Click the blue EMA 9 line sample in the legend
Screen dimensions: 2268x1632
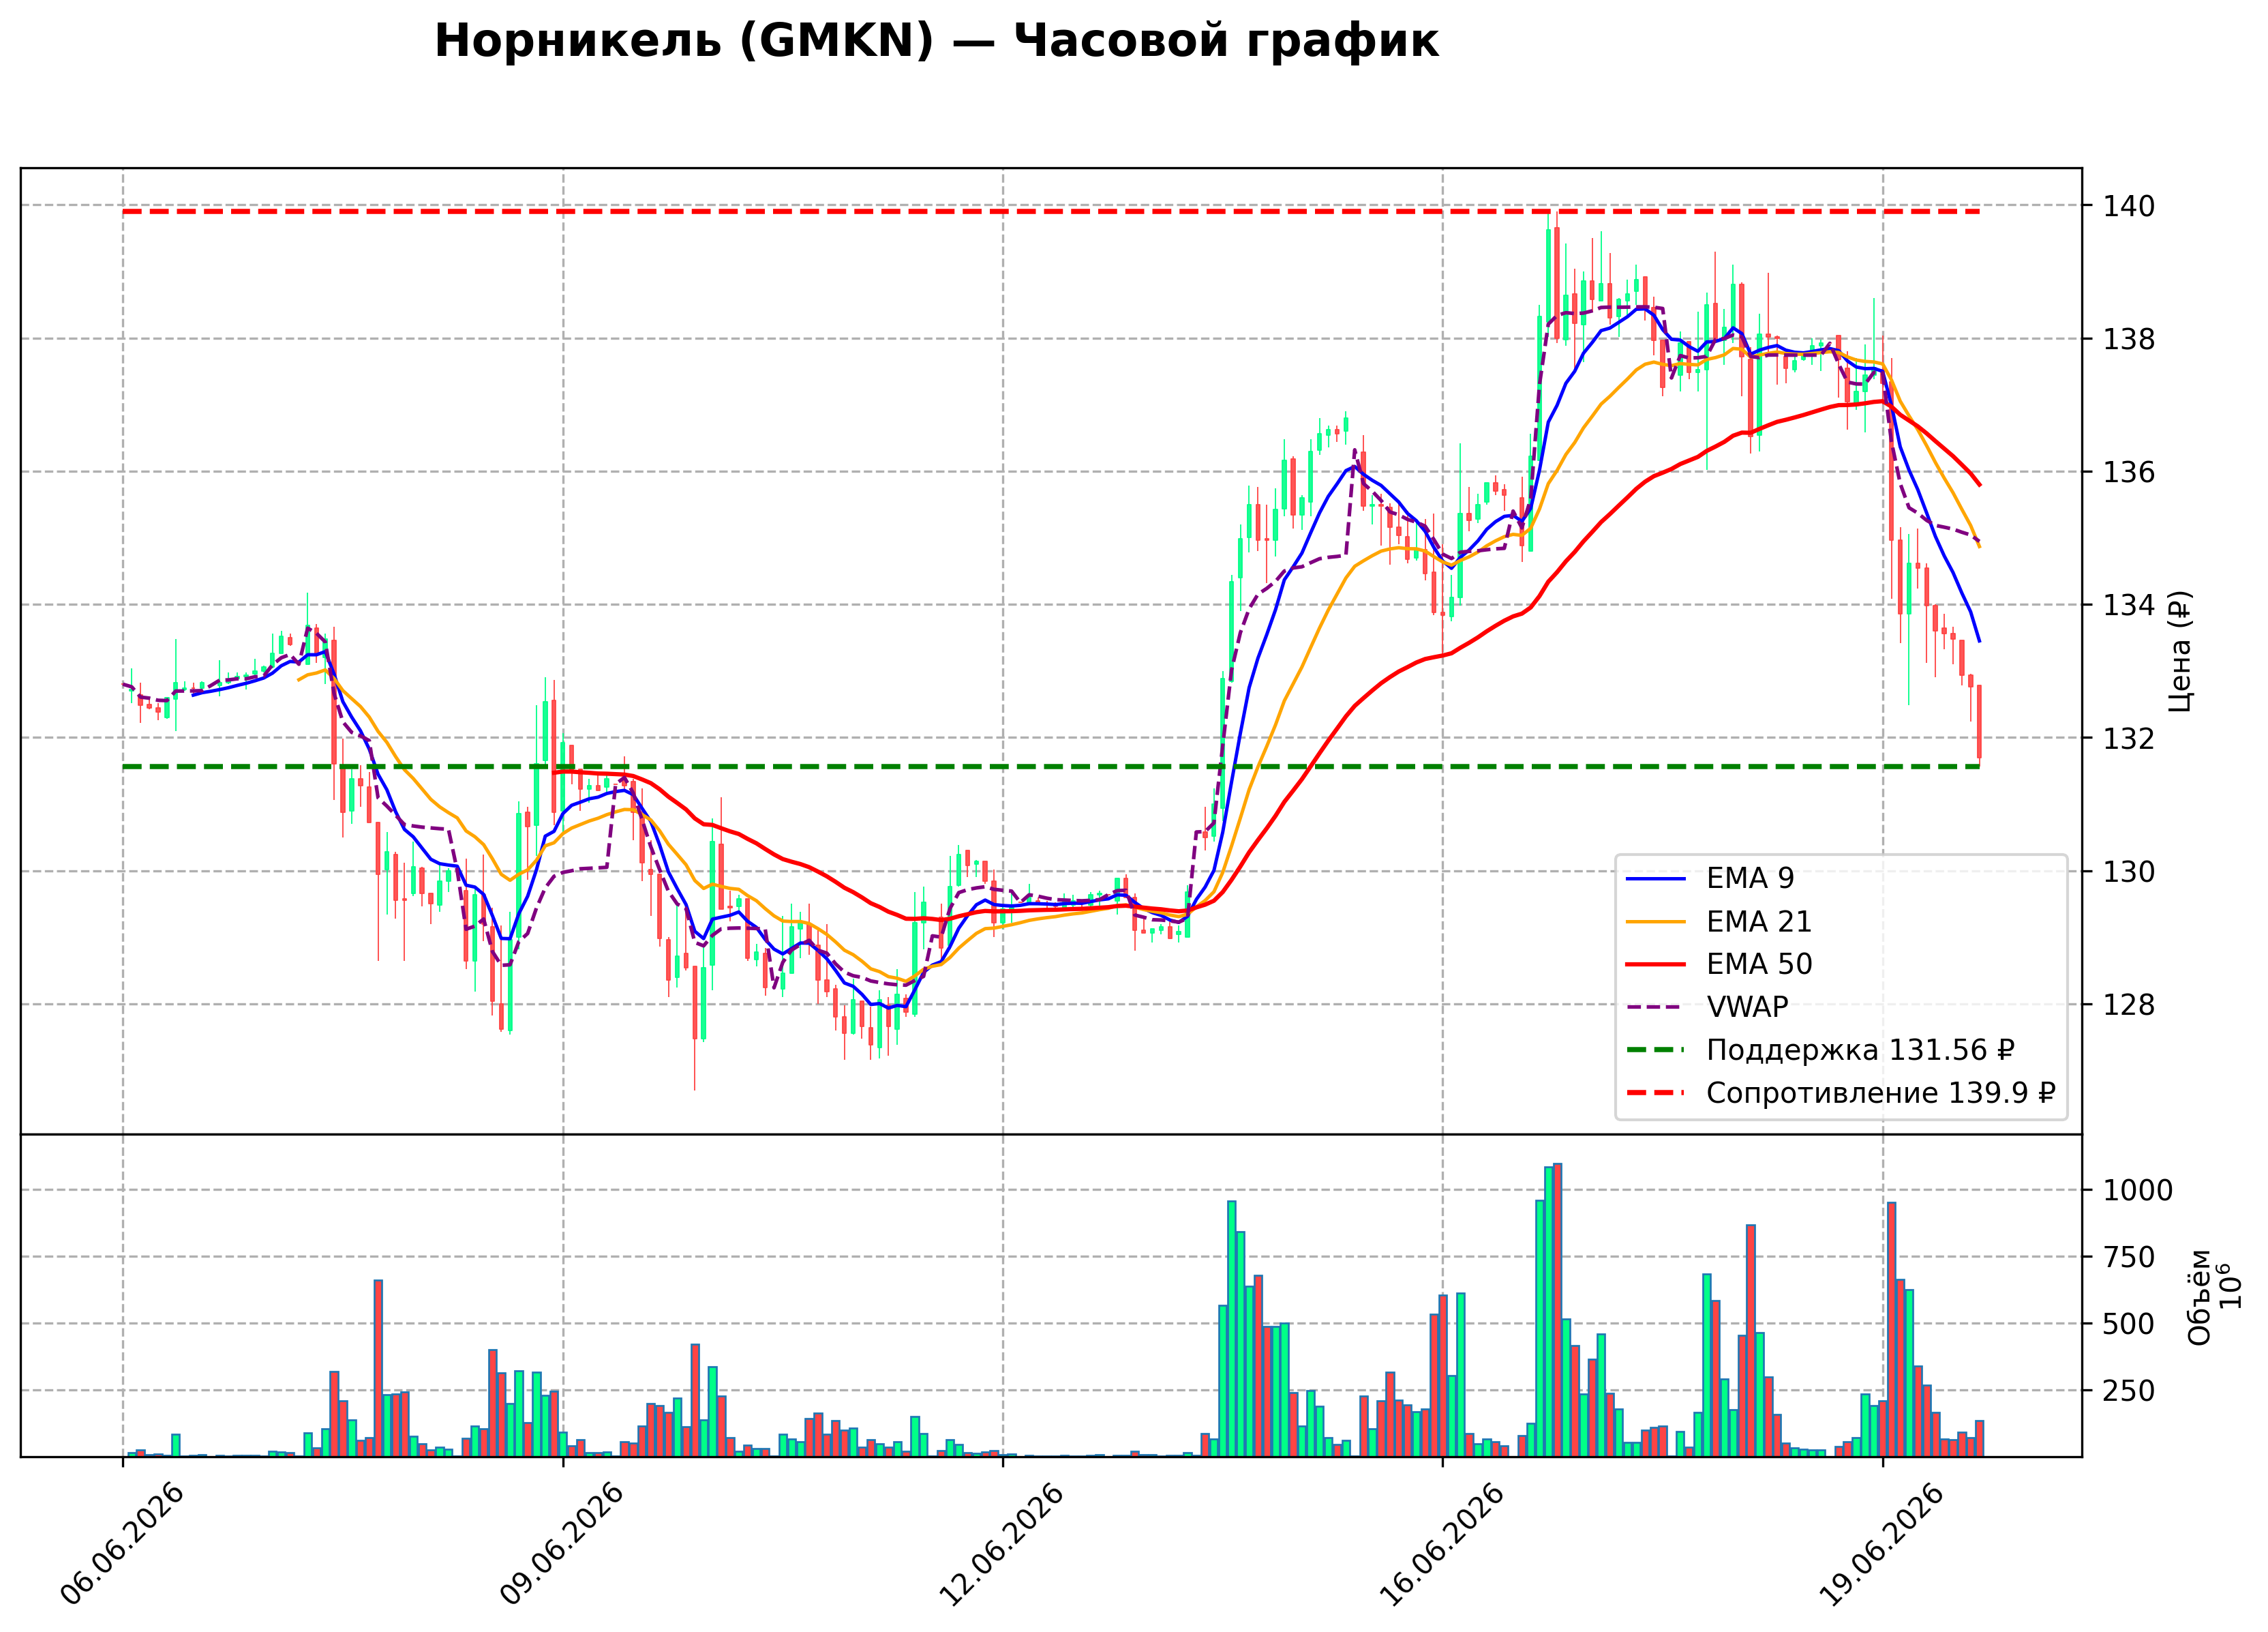(1656, 878)
